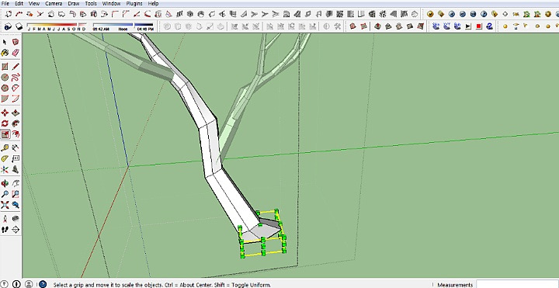Choose the Zoom magnifier tool
The width and height of the screenshot is (559, 288).
click(x=5, y=194)
